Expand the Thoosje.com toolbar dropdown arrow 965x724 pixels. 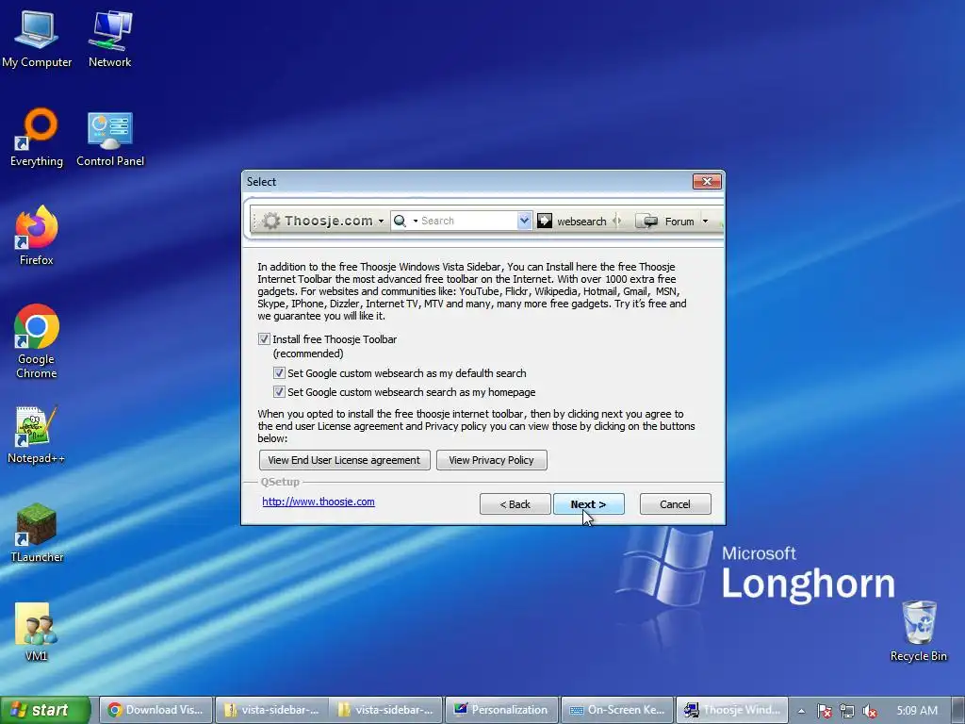[381, 221]
